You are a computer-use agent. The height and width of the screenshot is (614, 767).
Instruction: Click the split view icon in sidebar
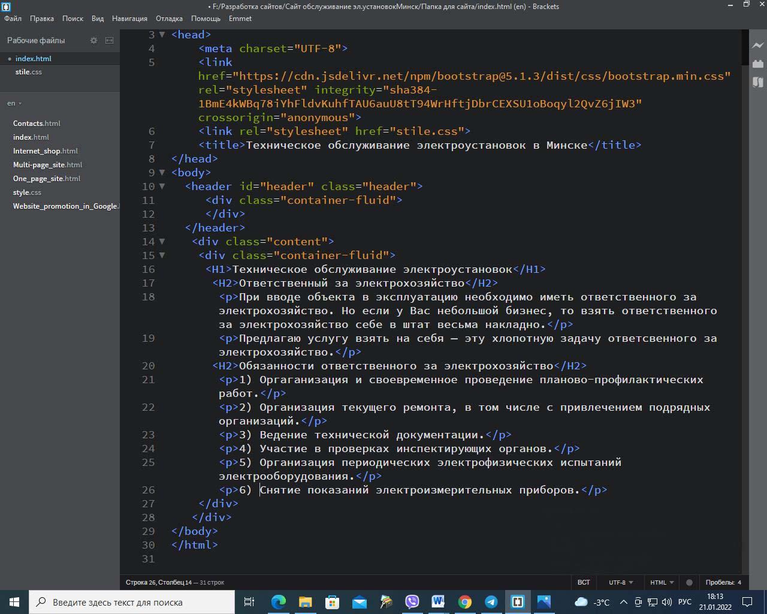pyautogui.click(x=109, y=40)
